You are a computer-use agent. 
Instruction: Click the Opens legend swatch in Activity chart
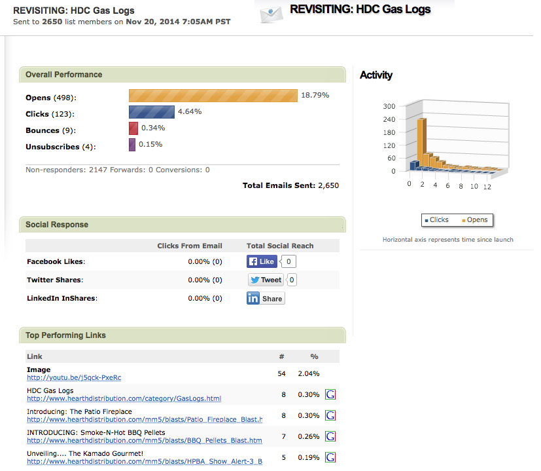(x=463, y=220)
